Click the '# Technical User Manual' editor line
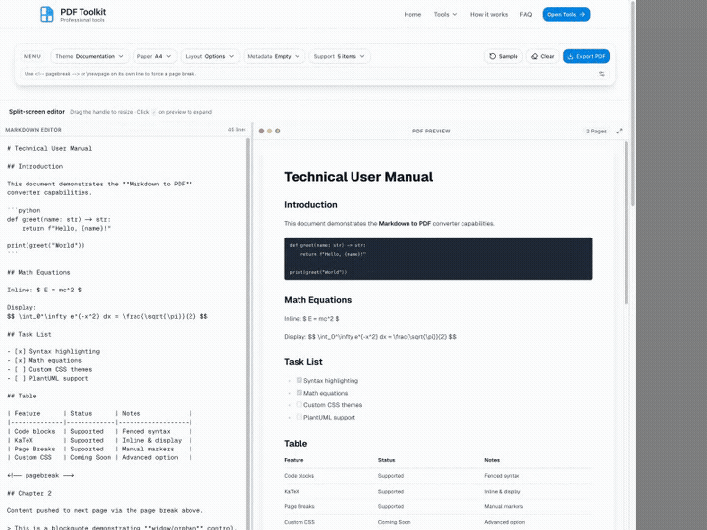Image resolution: width=707 pixels, height=530 pixels. pyautogui.click(x=50, y=148)
